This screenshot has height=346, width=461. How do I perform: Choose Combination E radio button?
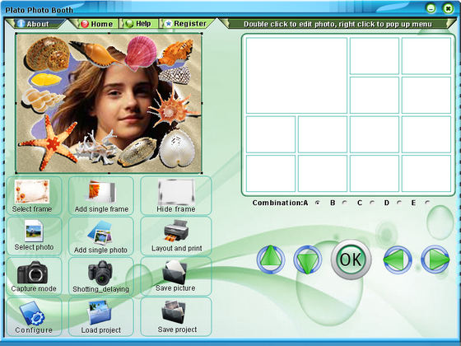tap(427, 203)
